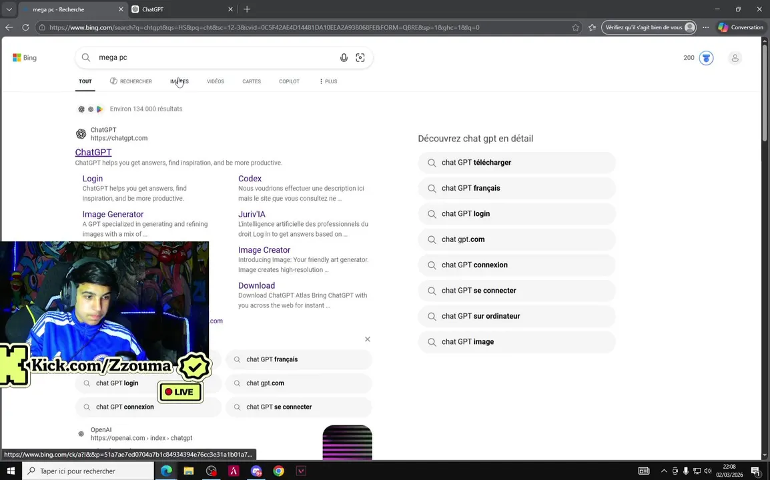This screenshot has height=480, width=770.
Task: Select 'chat GPT sur ordinateur' suggestion
Action: click(516, 316)
